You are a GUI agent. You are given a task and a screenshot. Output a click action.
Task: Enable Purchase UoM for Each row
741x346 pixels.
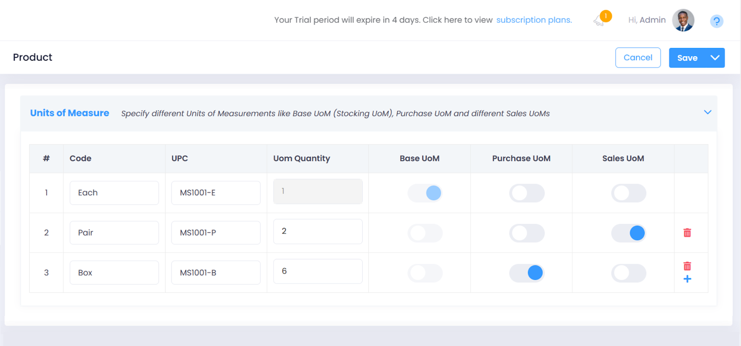[527, 193]
